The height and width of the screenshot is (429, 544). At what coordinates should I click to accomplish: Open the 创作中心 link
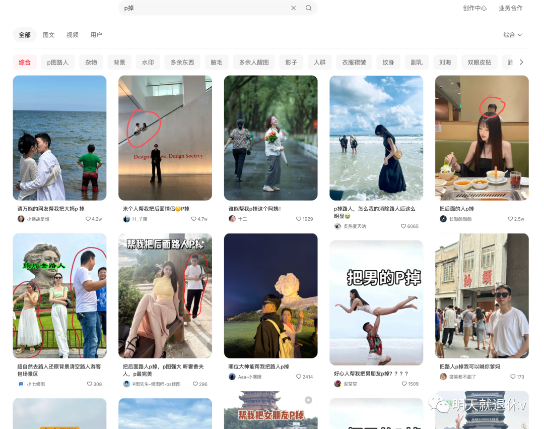point(474,8)
